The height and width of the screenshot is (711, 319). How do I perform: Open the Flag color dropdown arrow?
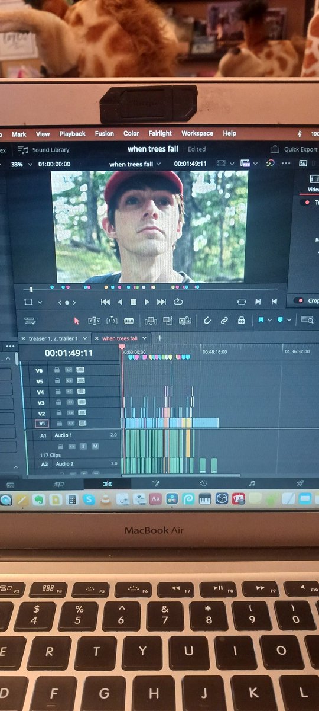(x=269, y=320)
